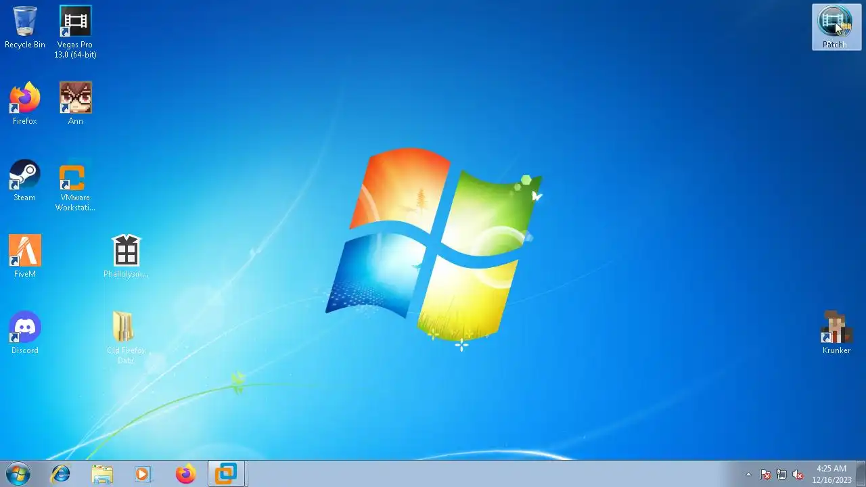The width and height of the screenshot is (866, 487).
Task: Select the Patch desktop icon
Action: (836, 27)
